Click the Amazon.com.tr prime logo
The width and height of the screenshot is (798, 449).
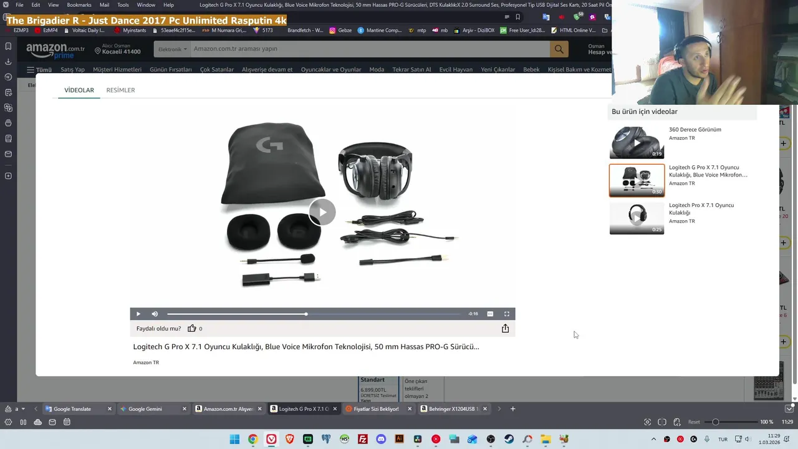55,51
